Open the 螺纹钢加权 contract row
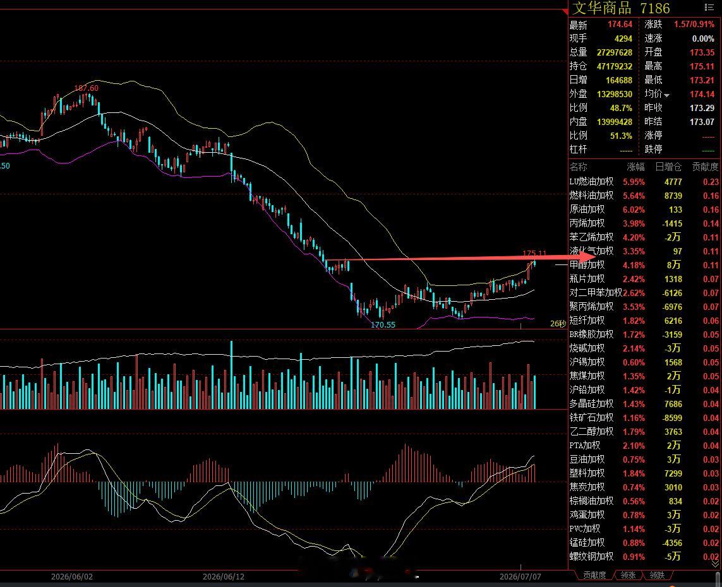Viewport: 722px width, 587px height. point(644,557)
